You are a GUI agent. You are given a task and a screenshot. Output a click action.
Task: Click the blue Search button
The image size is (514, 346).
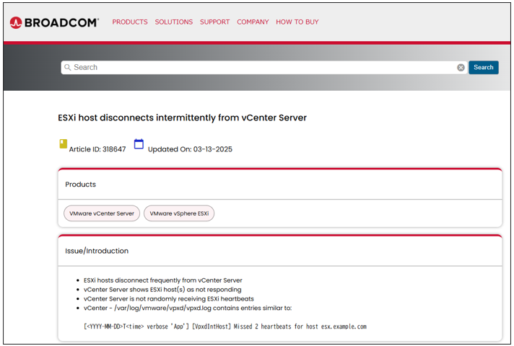click(x=484, y=68)
